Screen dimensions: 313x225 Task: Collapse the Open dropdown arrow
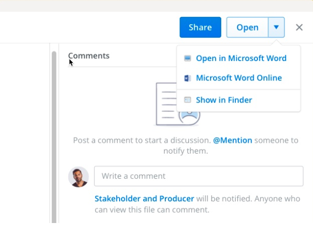[x=276, y=28]
